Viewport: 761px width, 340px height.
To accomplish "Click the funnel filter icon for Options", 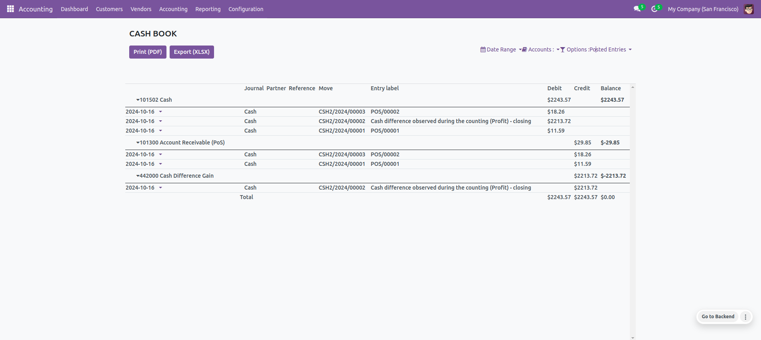I will click(562, 49).
